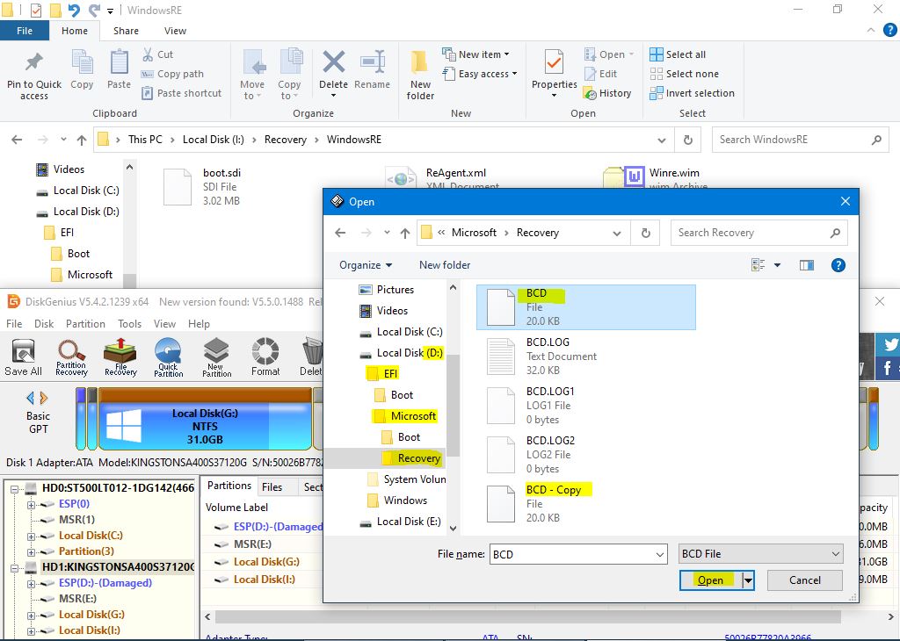Open the Organize dropdown in dialog

point(366,265)
